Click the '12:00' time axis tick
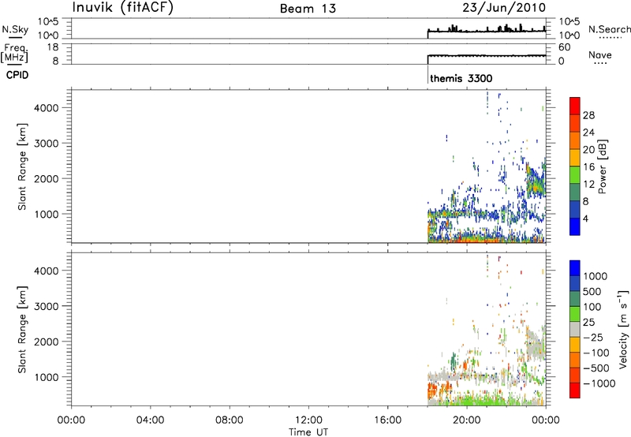The image size is (631, 437). 308,420
